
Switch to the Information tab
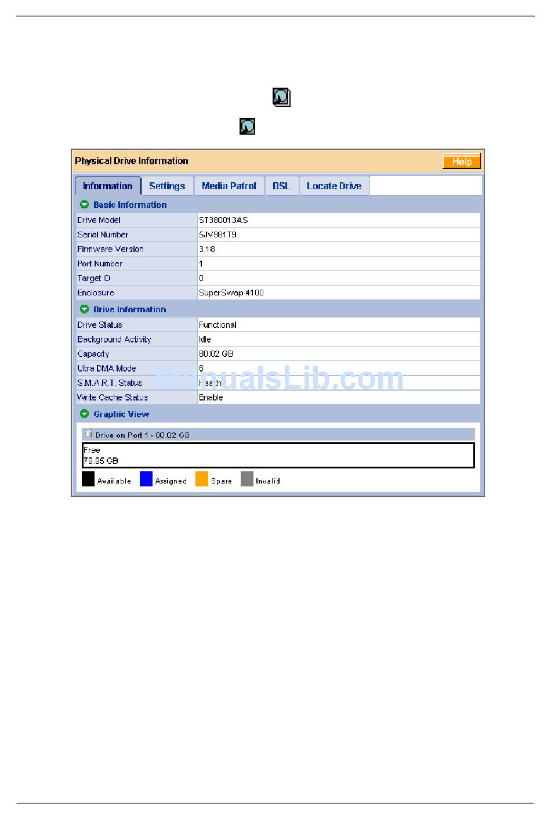coord(108,186)
